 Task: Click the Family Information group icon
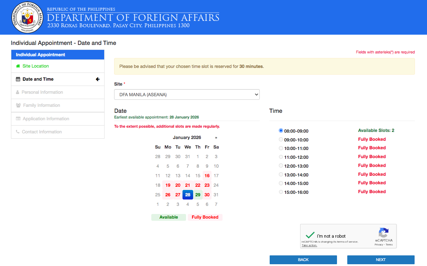(18, 105)
